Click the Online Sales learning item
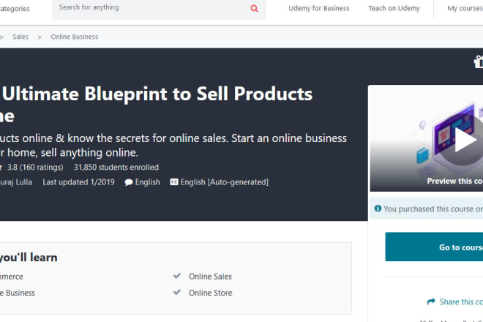This screenshot has width=483, height=322. point(210,277)
